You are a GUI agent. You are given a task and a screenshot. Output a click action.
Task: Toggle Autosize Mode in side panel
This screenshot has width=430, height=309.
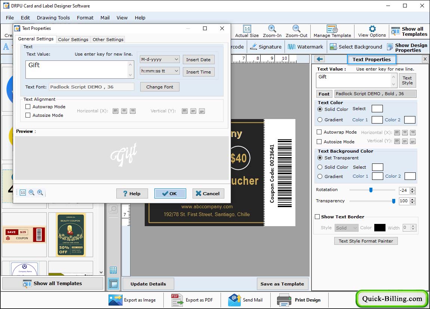coord(319,141)
